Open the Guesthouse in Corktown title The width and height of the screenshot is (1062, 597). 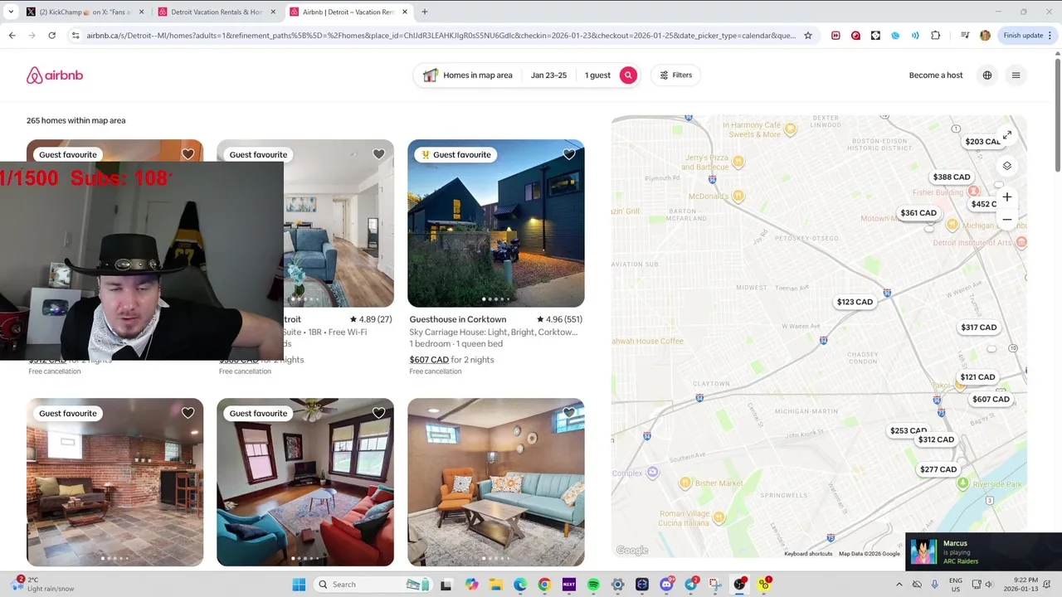pyautogui.click(x=457, y=319)
